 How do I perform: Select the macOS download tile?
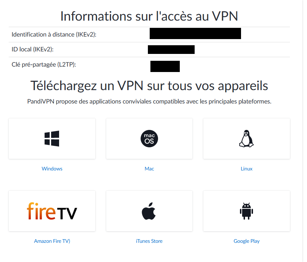coord(149,138)
